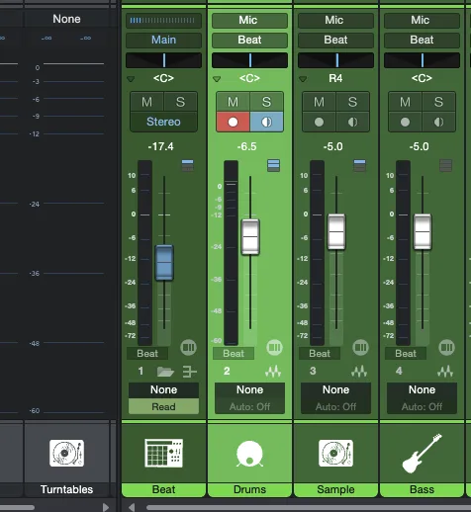471x512 pixels.
Task: Open the Mic input selector on Drums
Action: tap(249, 21)
